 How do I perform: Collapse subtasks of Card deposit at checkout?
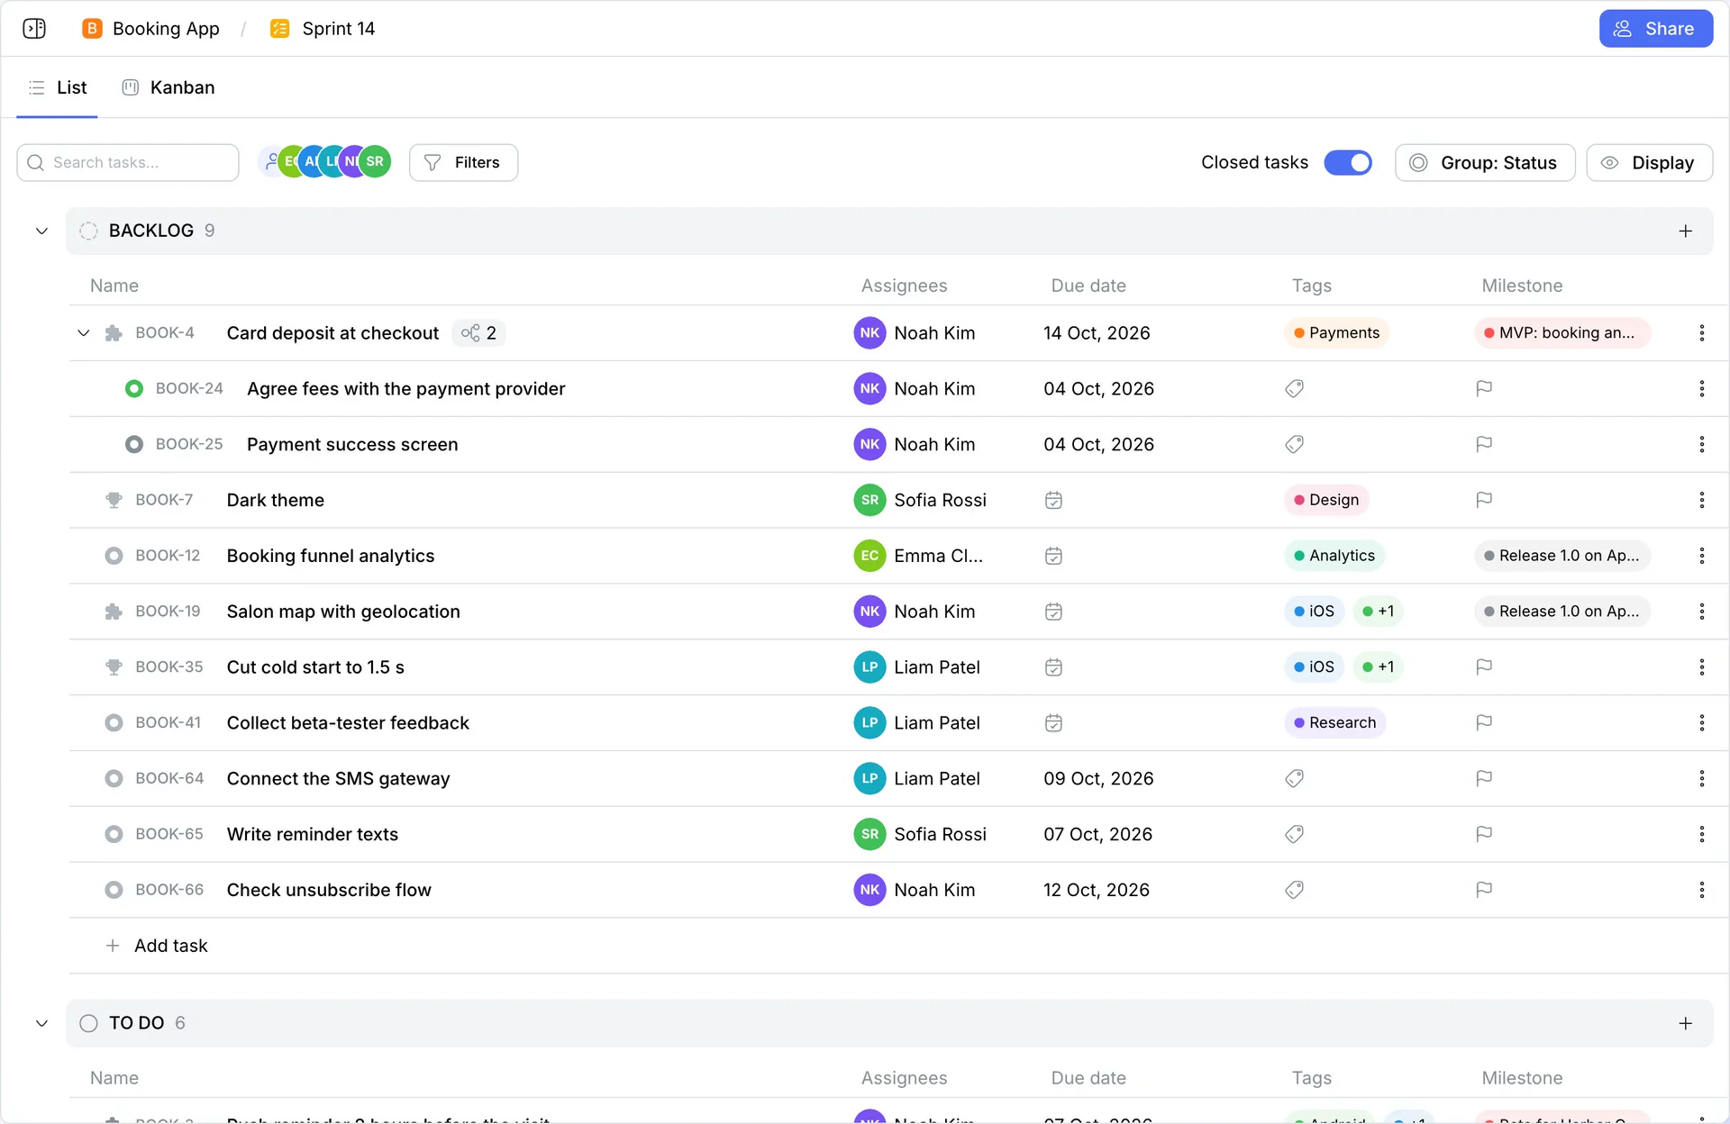coord(84,333)
